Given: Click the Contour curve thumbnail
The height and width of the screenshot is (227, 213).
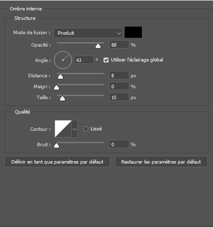Looking at the screenshot, I should 63,129.
